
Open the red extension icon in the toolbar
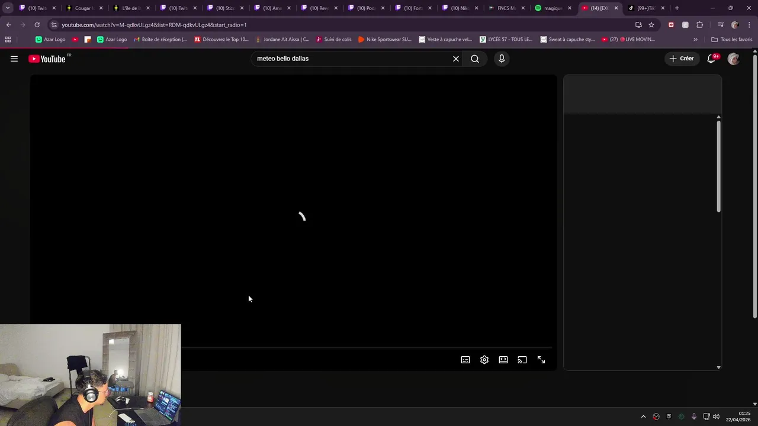click(x=671, y=25)
